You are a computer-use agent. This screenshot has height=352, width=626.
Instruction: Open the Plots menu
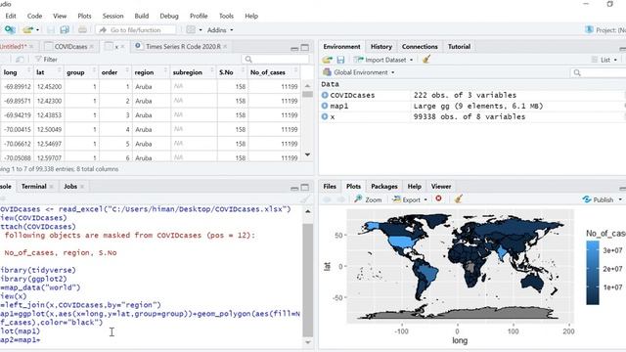[85, 16]
